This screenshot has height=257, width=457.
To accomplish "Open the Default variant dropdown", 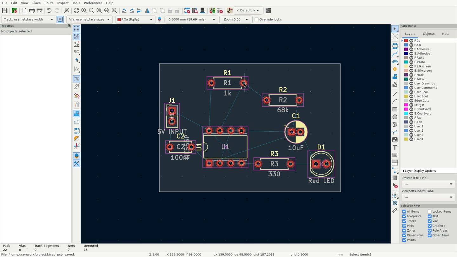I will coord(248,10).
